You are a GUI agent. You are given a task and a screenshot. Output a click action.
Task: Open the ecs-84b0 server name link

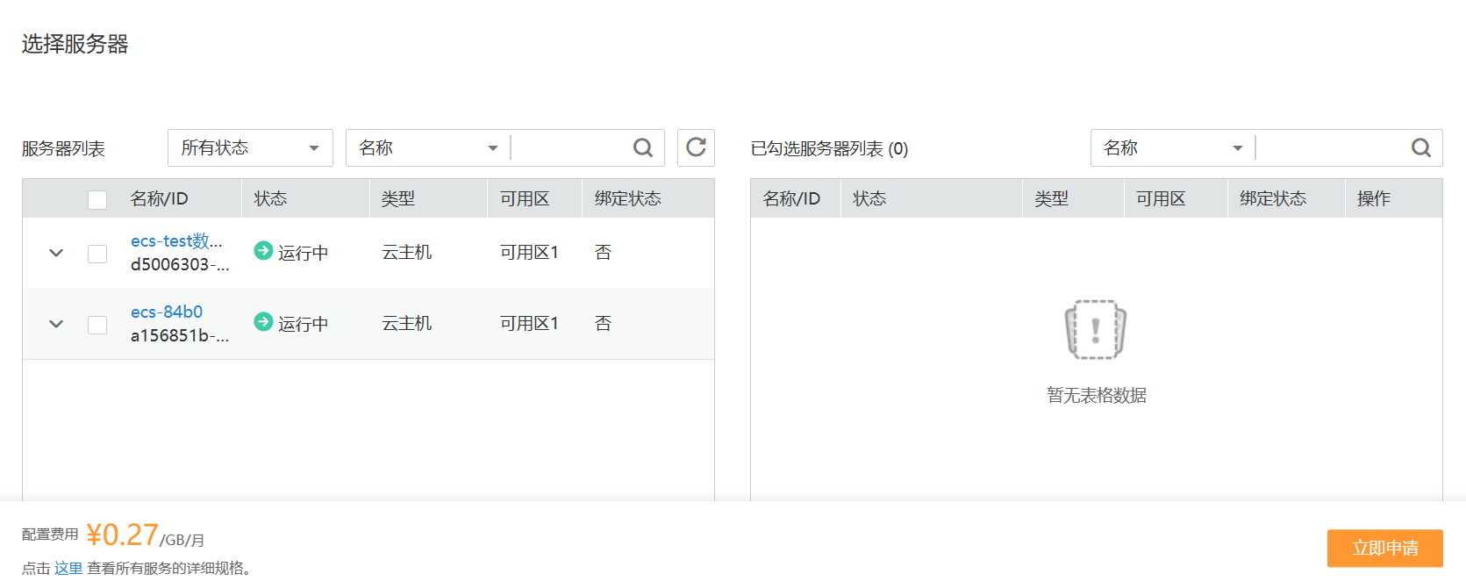pos(167,312)
